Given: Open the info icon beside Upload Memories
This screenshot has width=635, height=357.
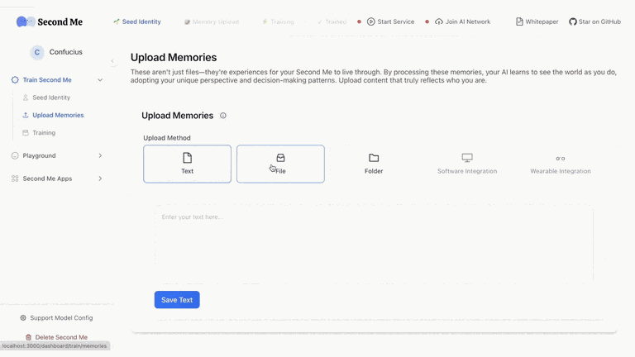Looking at the screenshot, I should coord(223,116).
